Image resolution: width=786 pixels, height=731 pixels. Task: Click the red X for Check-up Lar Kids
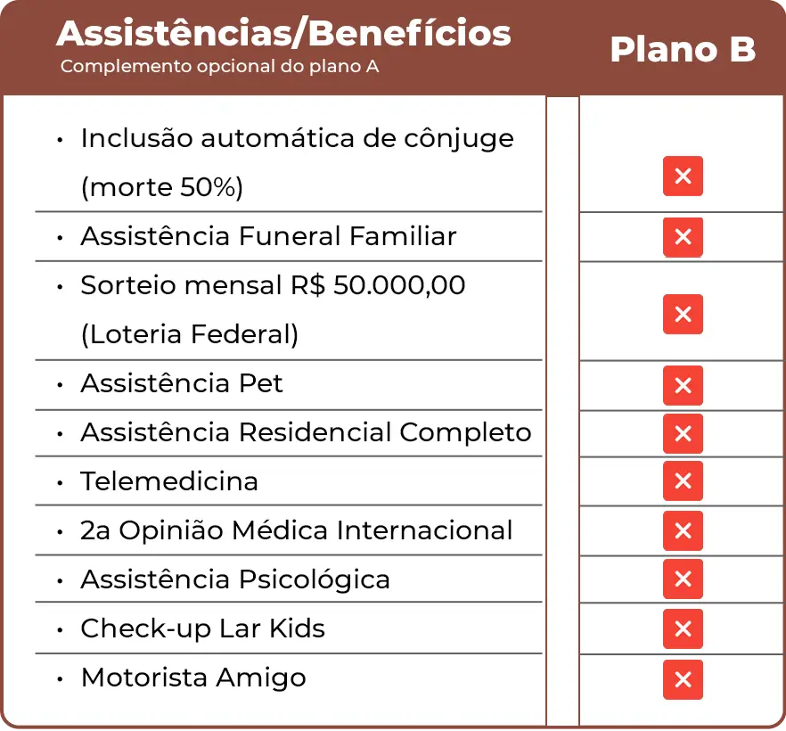tap(683, 628)
